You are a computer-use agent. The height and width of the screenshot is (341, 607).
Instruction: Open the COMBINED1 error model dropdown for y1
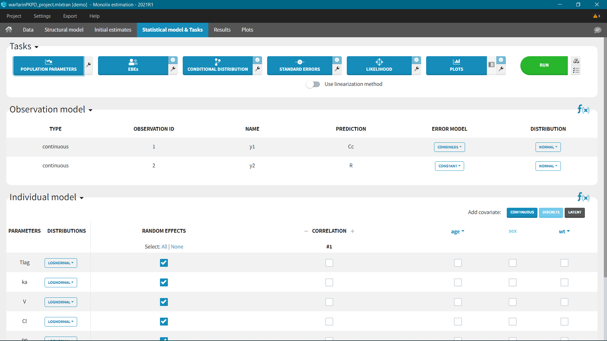pyautogui.click(x=450, y=147)
